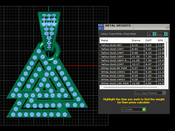Select the Yellow Gold:10KY row

[132, 49]
